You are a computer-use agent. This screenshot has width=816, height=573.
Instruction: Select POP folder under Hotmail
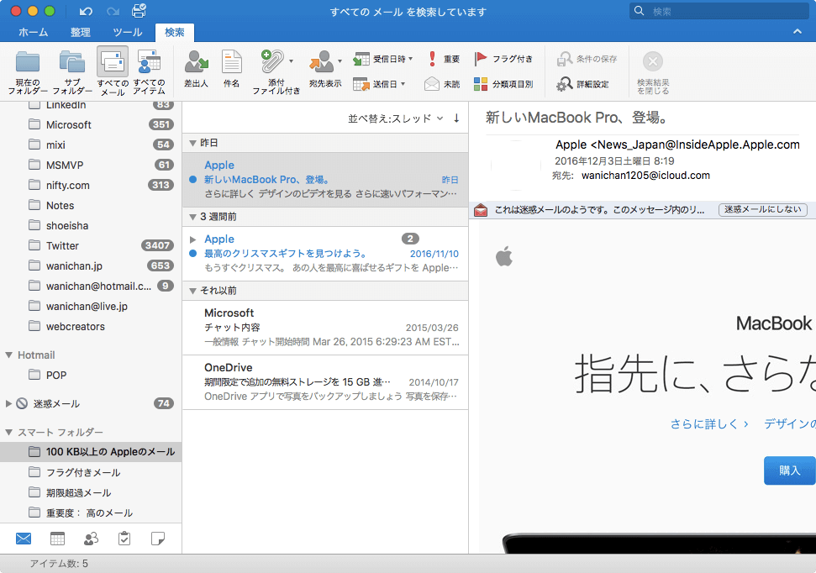pyautogui.click(x=91, y=376)
